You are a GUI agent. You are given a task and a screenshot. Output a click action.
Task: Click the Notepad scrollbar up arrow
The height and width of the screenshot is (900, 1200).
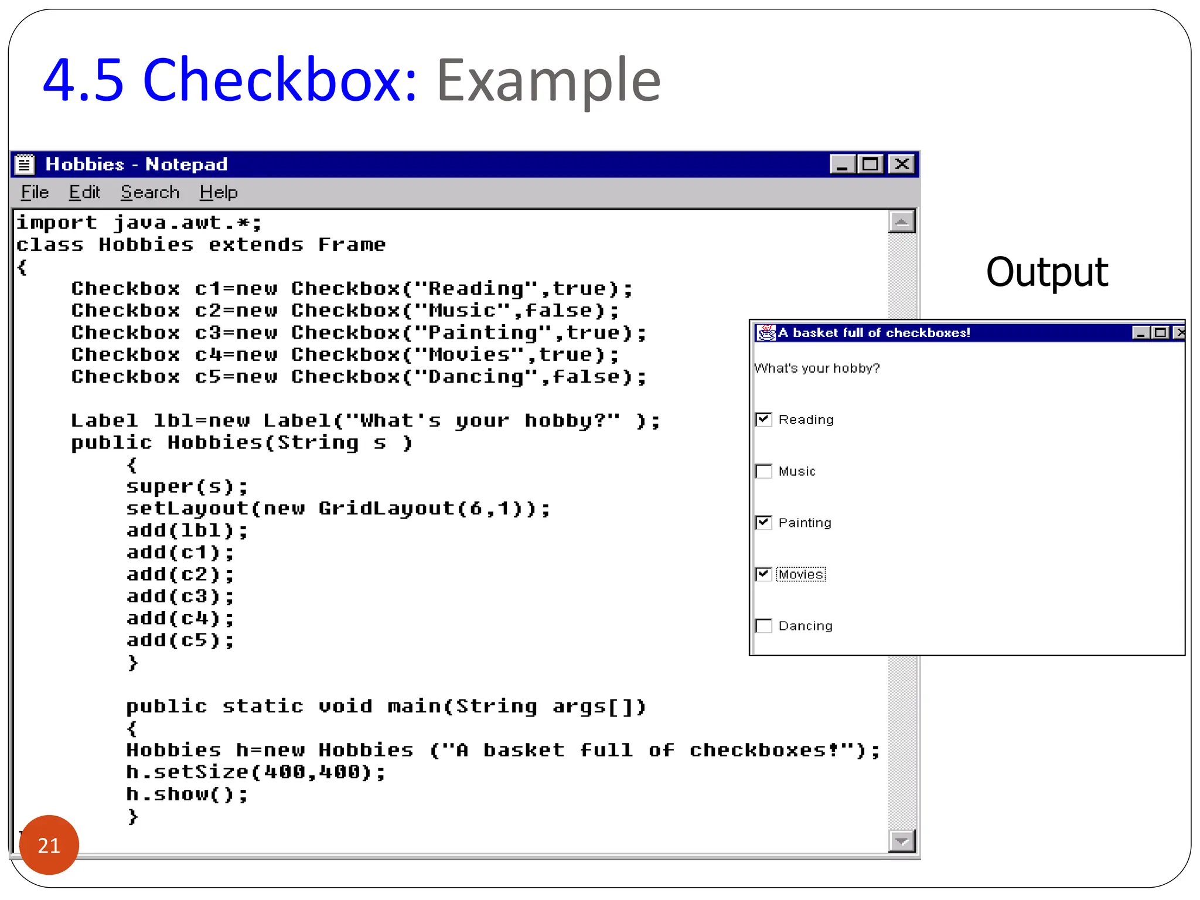click(x=902, y=222)
